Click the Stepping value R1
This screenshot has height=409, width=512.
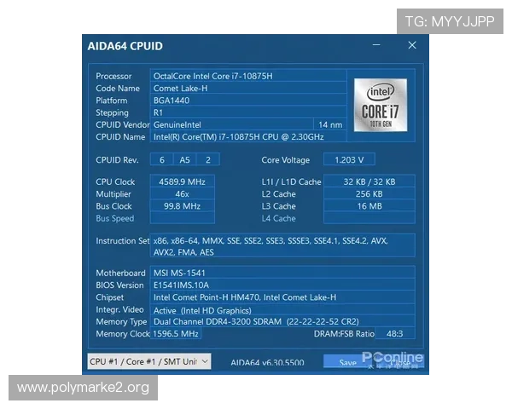tap(248, 112)
